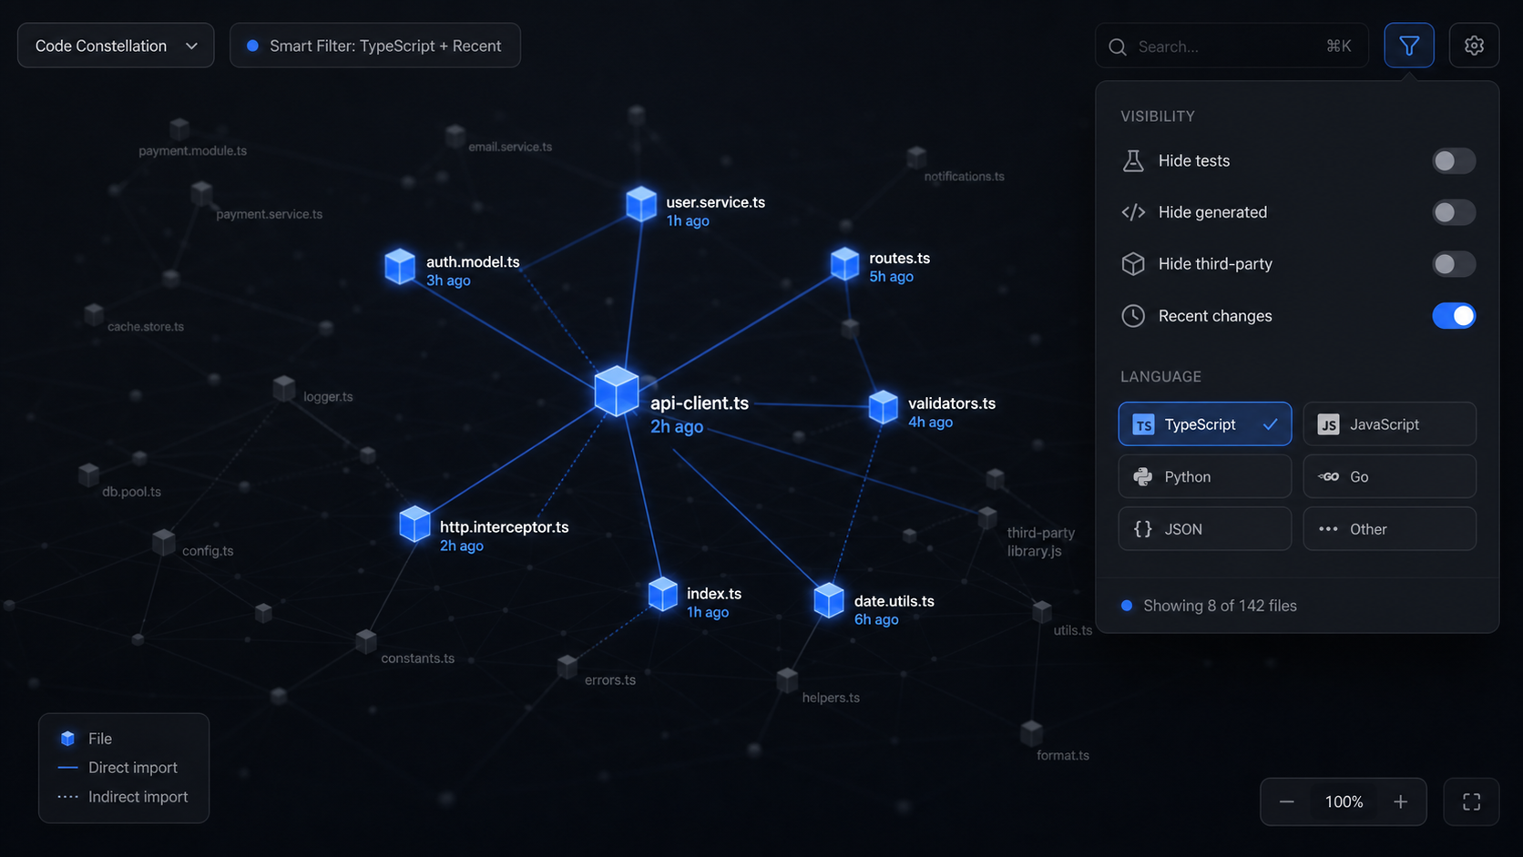Click the dimmed third-party library.js node
Viewport: 1523px width, 857px height.
coord(987,518)
